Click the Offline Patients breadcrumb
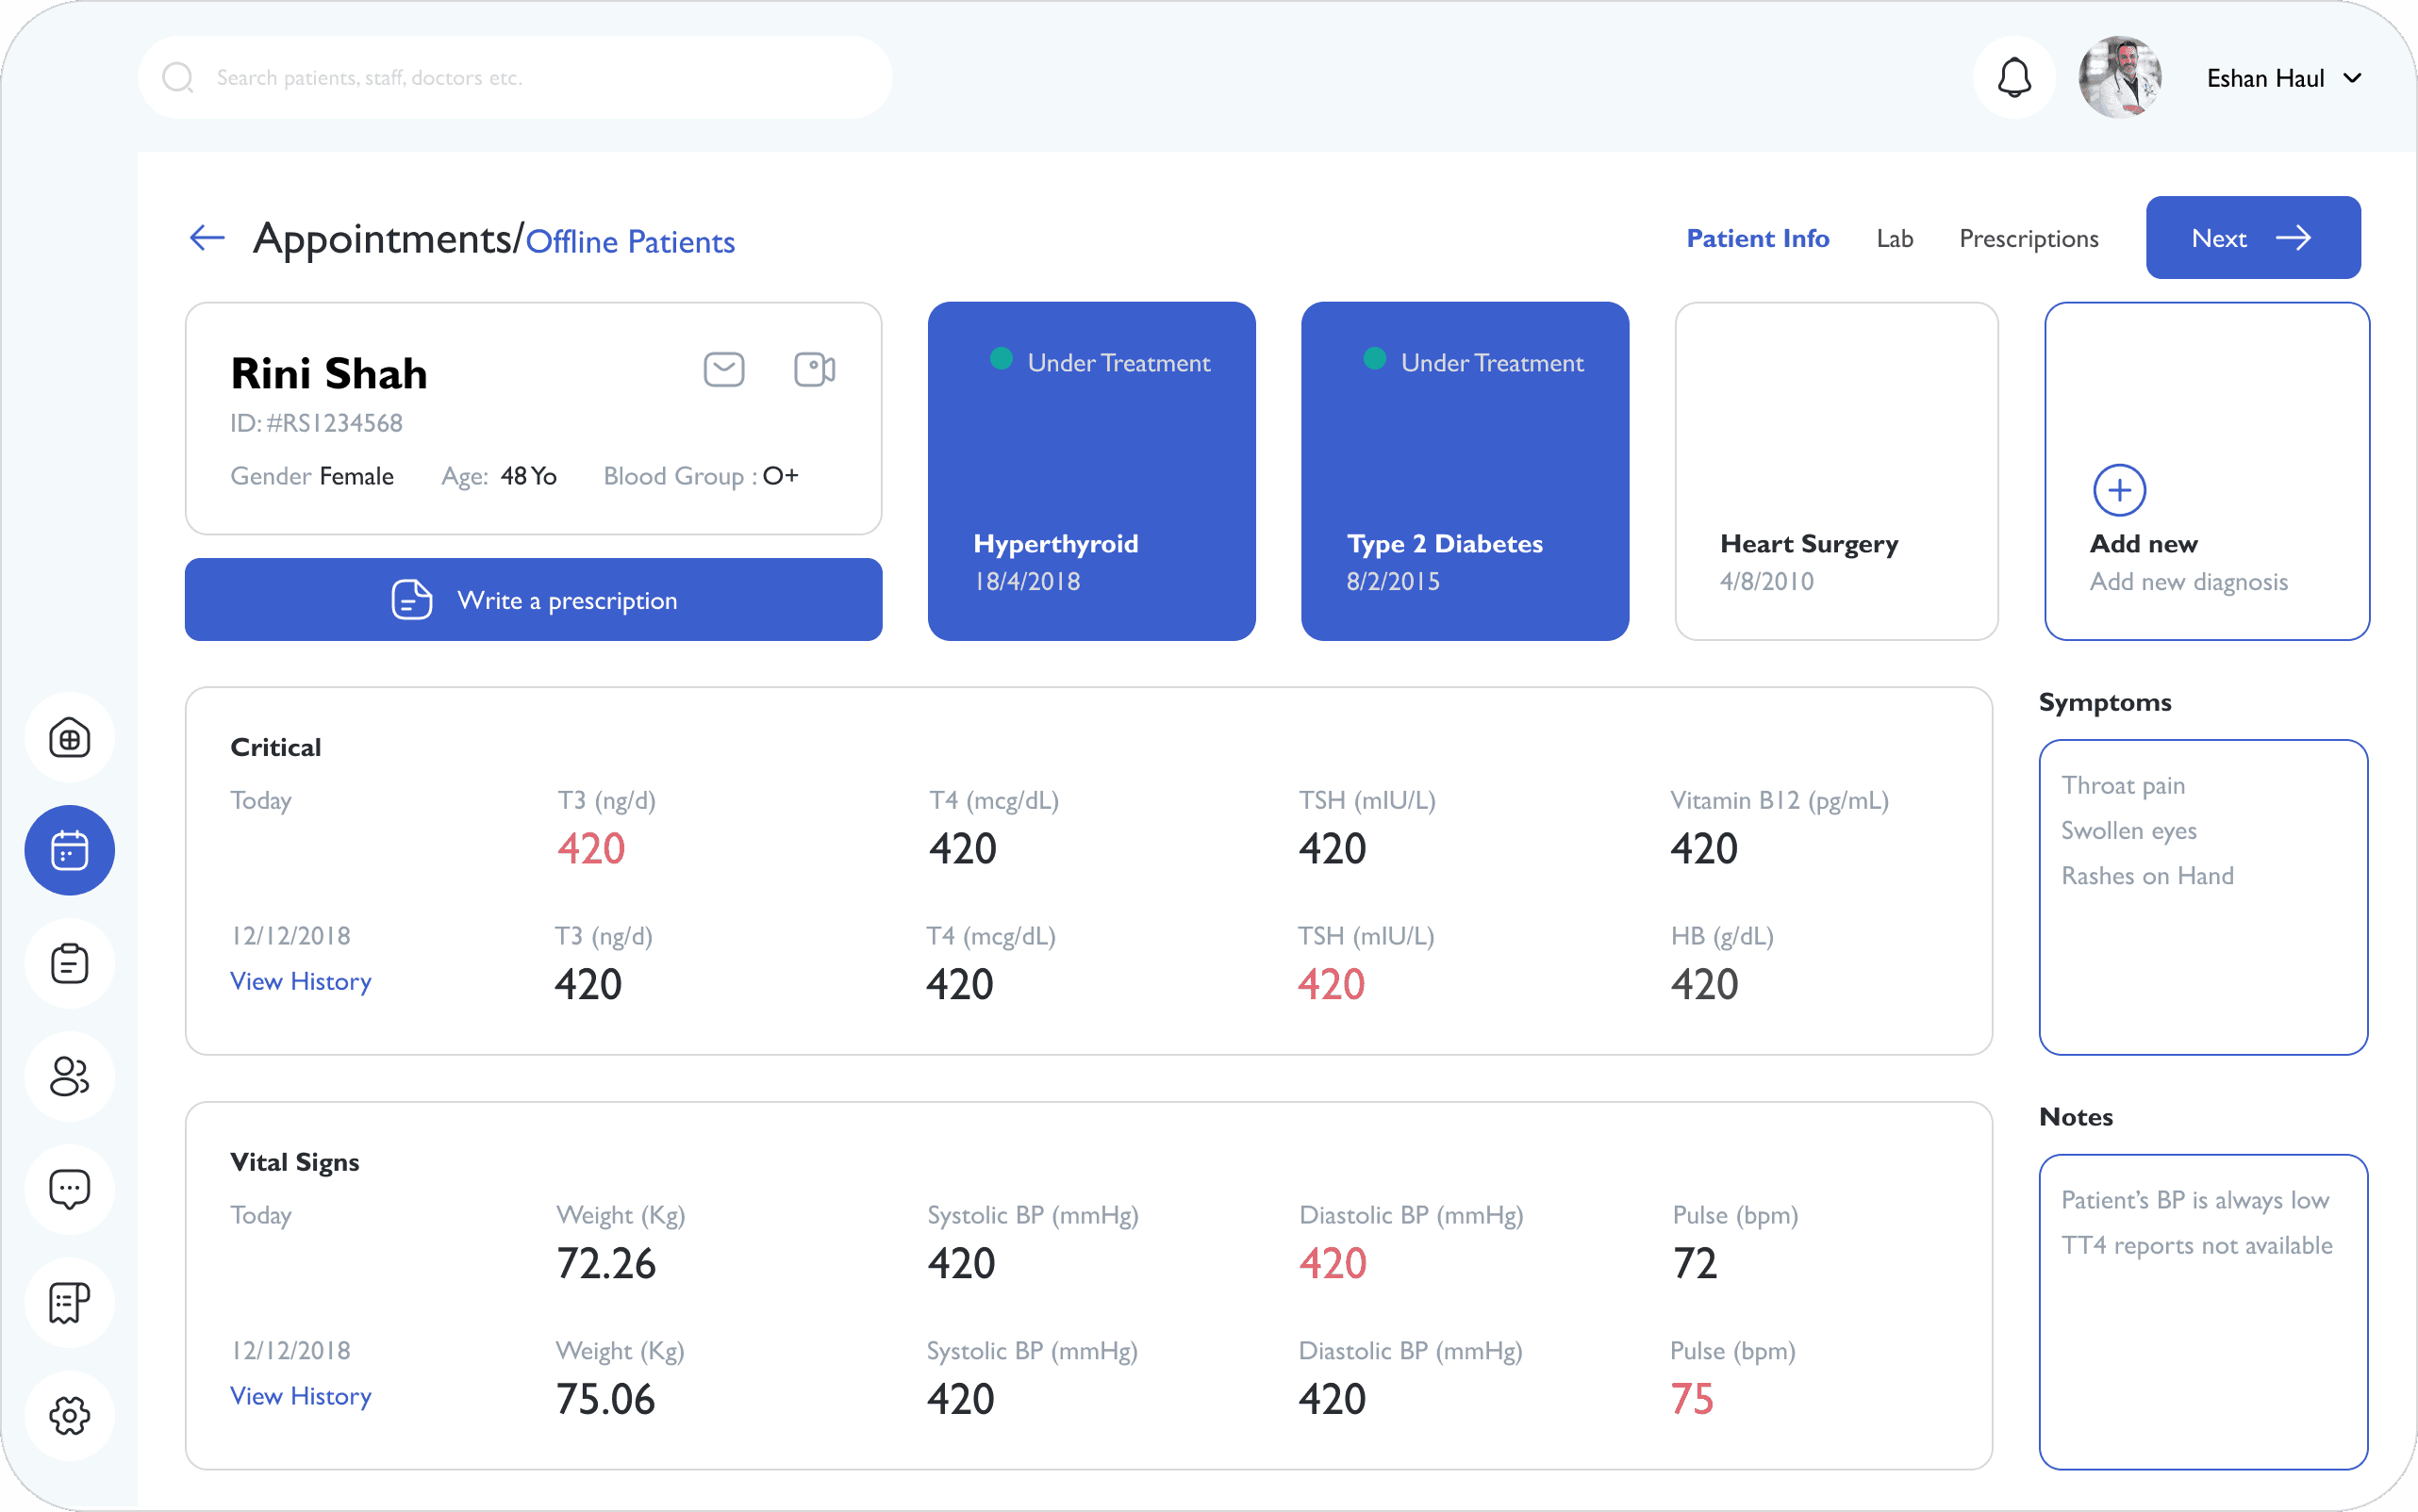This screenshot has width=2418, height=1512. 630,242
